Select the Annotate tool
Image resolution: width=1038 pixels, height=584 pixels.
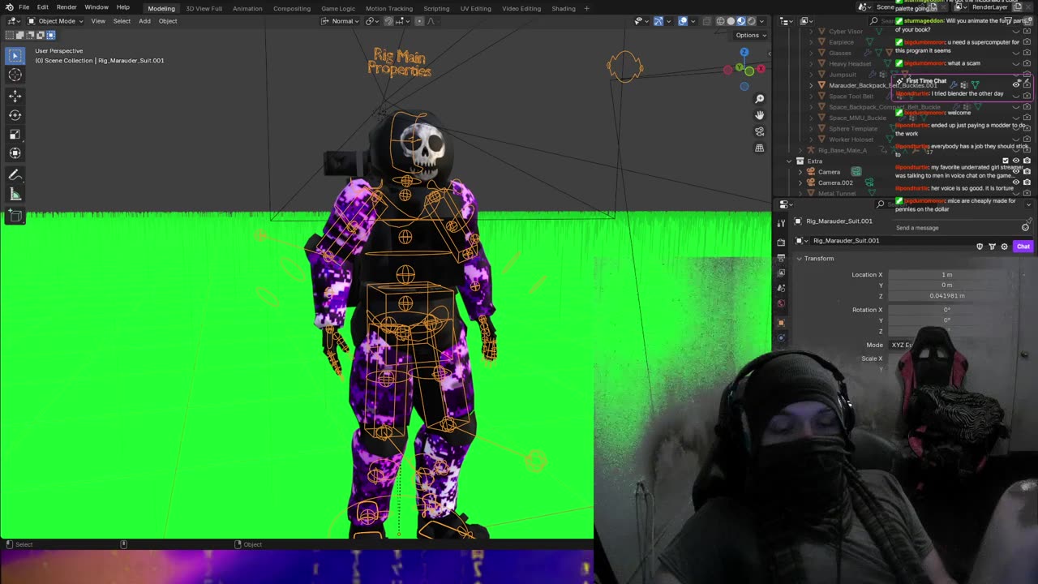(x=15, y=175)
